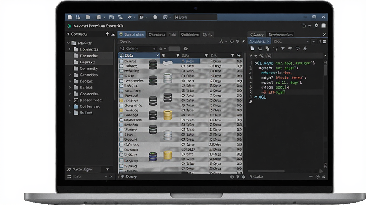The image size is (366, 205).
Task: Click the hexagon icon in the top toolbar
Action: click(x=155, y=17)
